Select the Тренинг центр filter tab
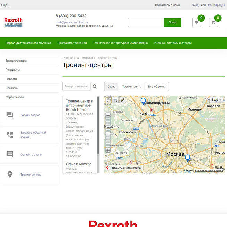 [132, 87]
